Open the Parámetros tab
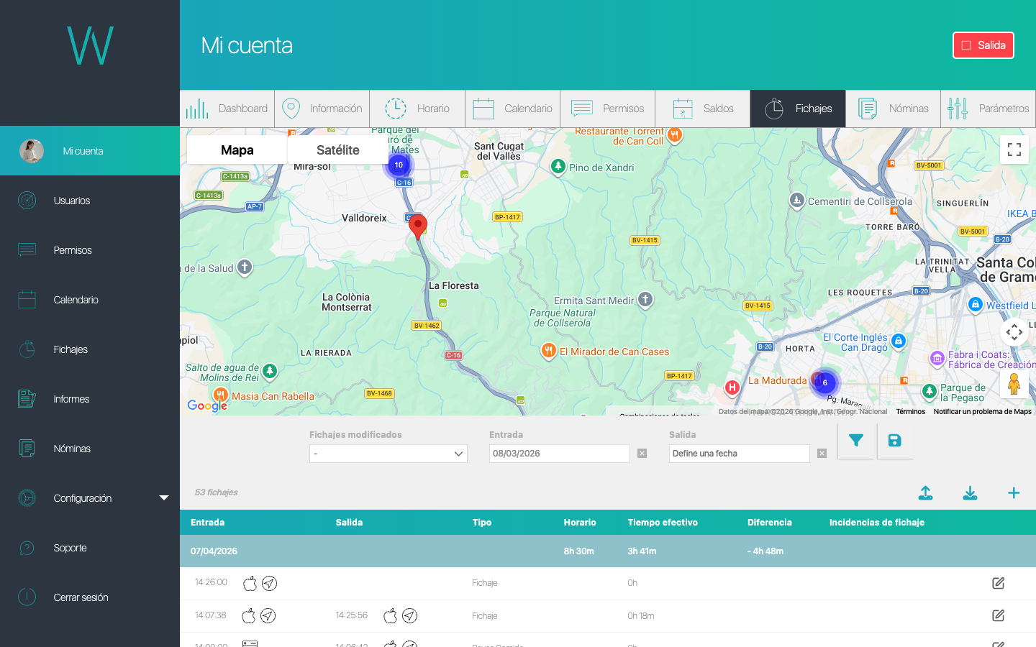The width and height of the screenshot is (1036, 647). coord(989,109)
